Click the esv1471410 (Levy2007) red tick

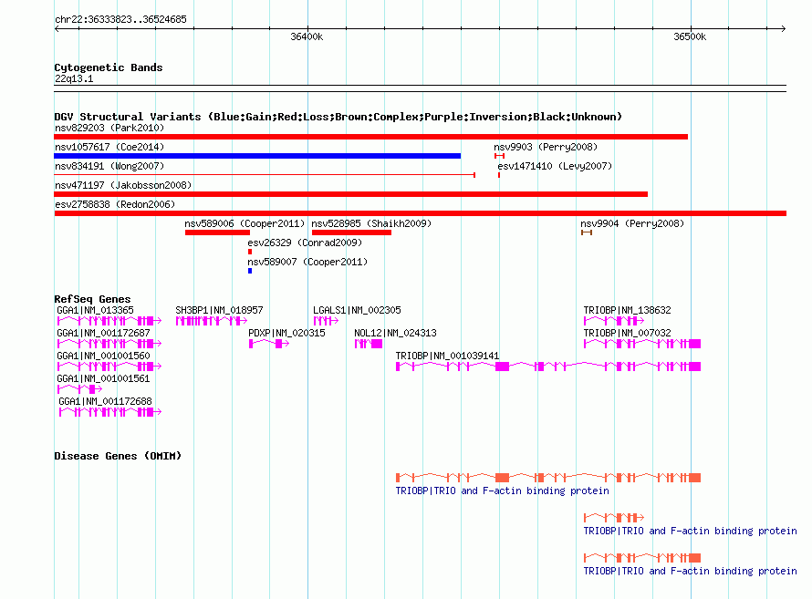click(499, 175)
